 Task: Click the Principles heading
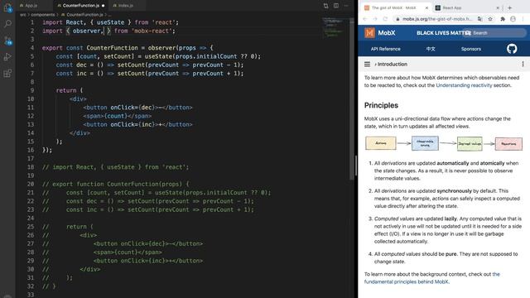tap(381, 105)
